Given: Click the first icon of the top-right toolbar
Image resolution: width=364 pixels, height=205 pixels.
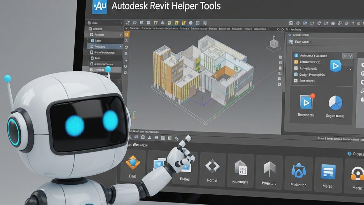Looking at the screenshot, I should [x=291, y=23].
